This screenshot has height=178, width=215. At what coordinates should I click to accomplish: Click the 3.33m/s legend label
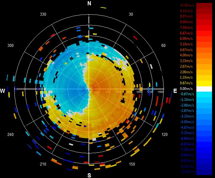(186, 61)
